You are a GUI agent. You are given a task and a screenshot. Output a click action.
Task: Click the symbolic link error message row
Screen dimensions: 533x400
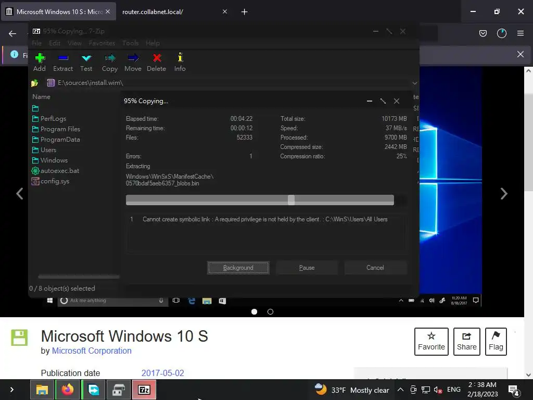point(266,219)
